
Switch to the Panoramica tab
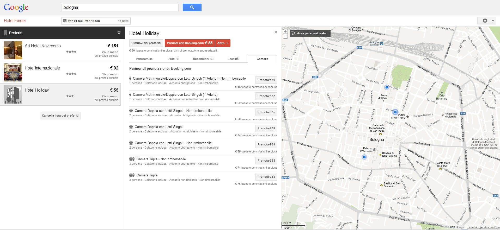tap(144, 59)
